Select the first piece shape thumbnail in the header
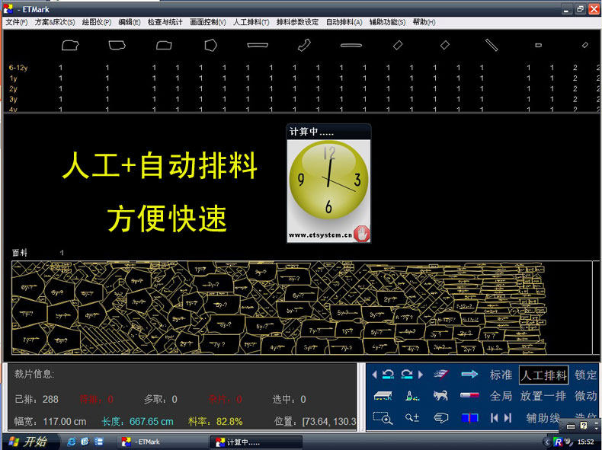This screenshot has height=450, width=602. (70, 45)
